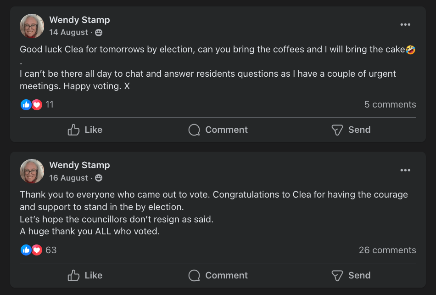Click the Wendy Stamp name on the 16 August post
The width and height of the screenshot is (436, 295).
tap(79, 165)
